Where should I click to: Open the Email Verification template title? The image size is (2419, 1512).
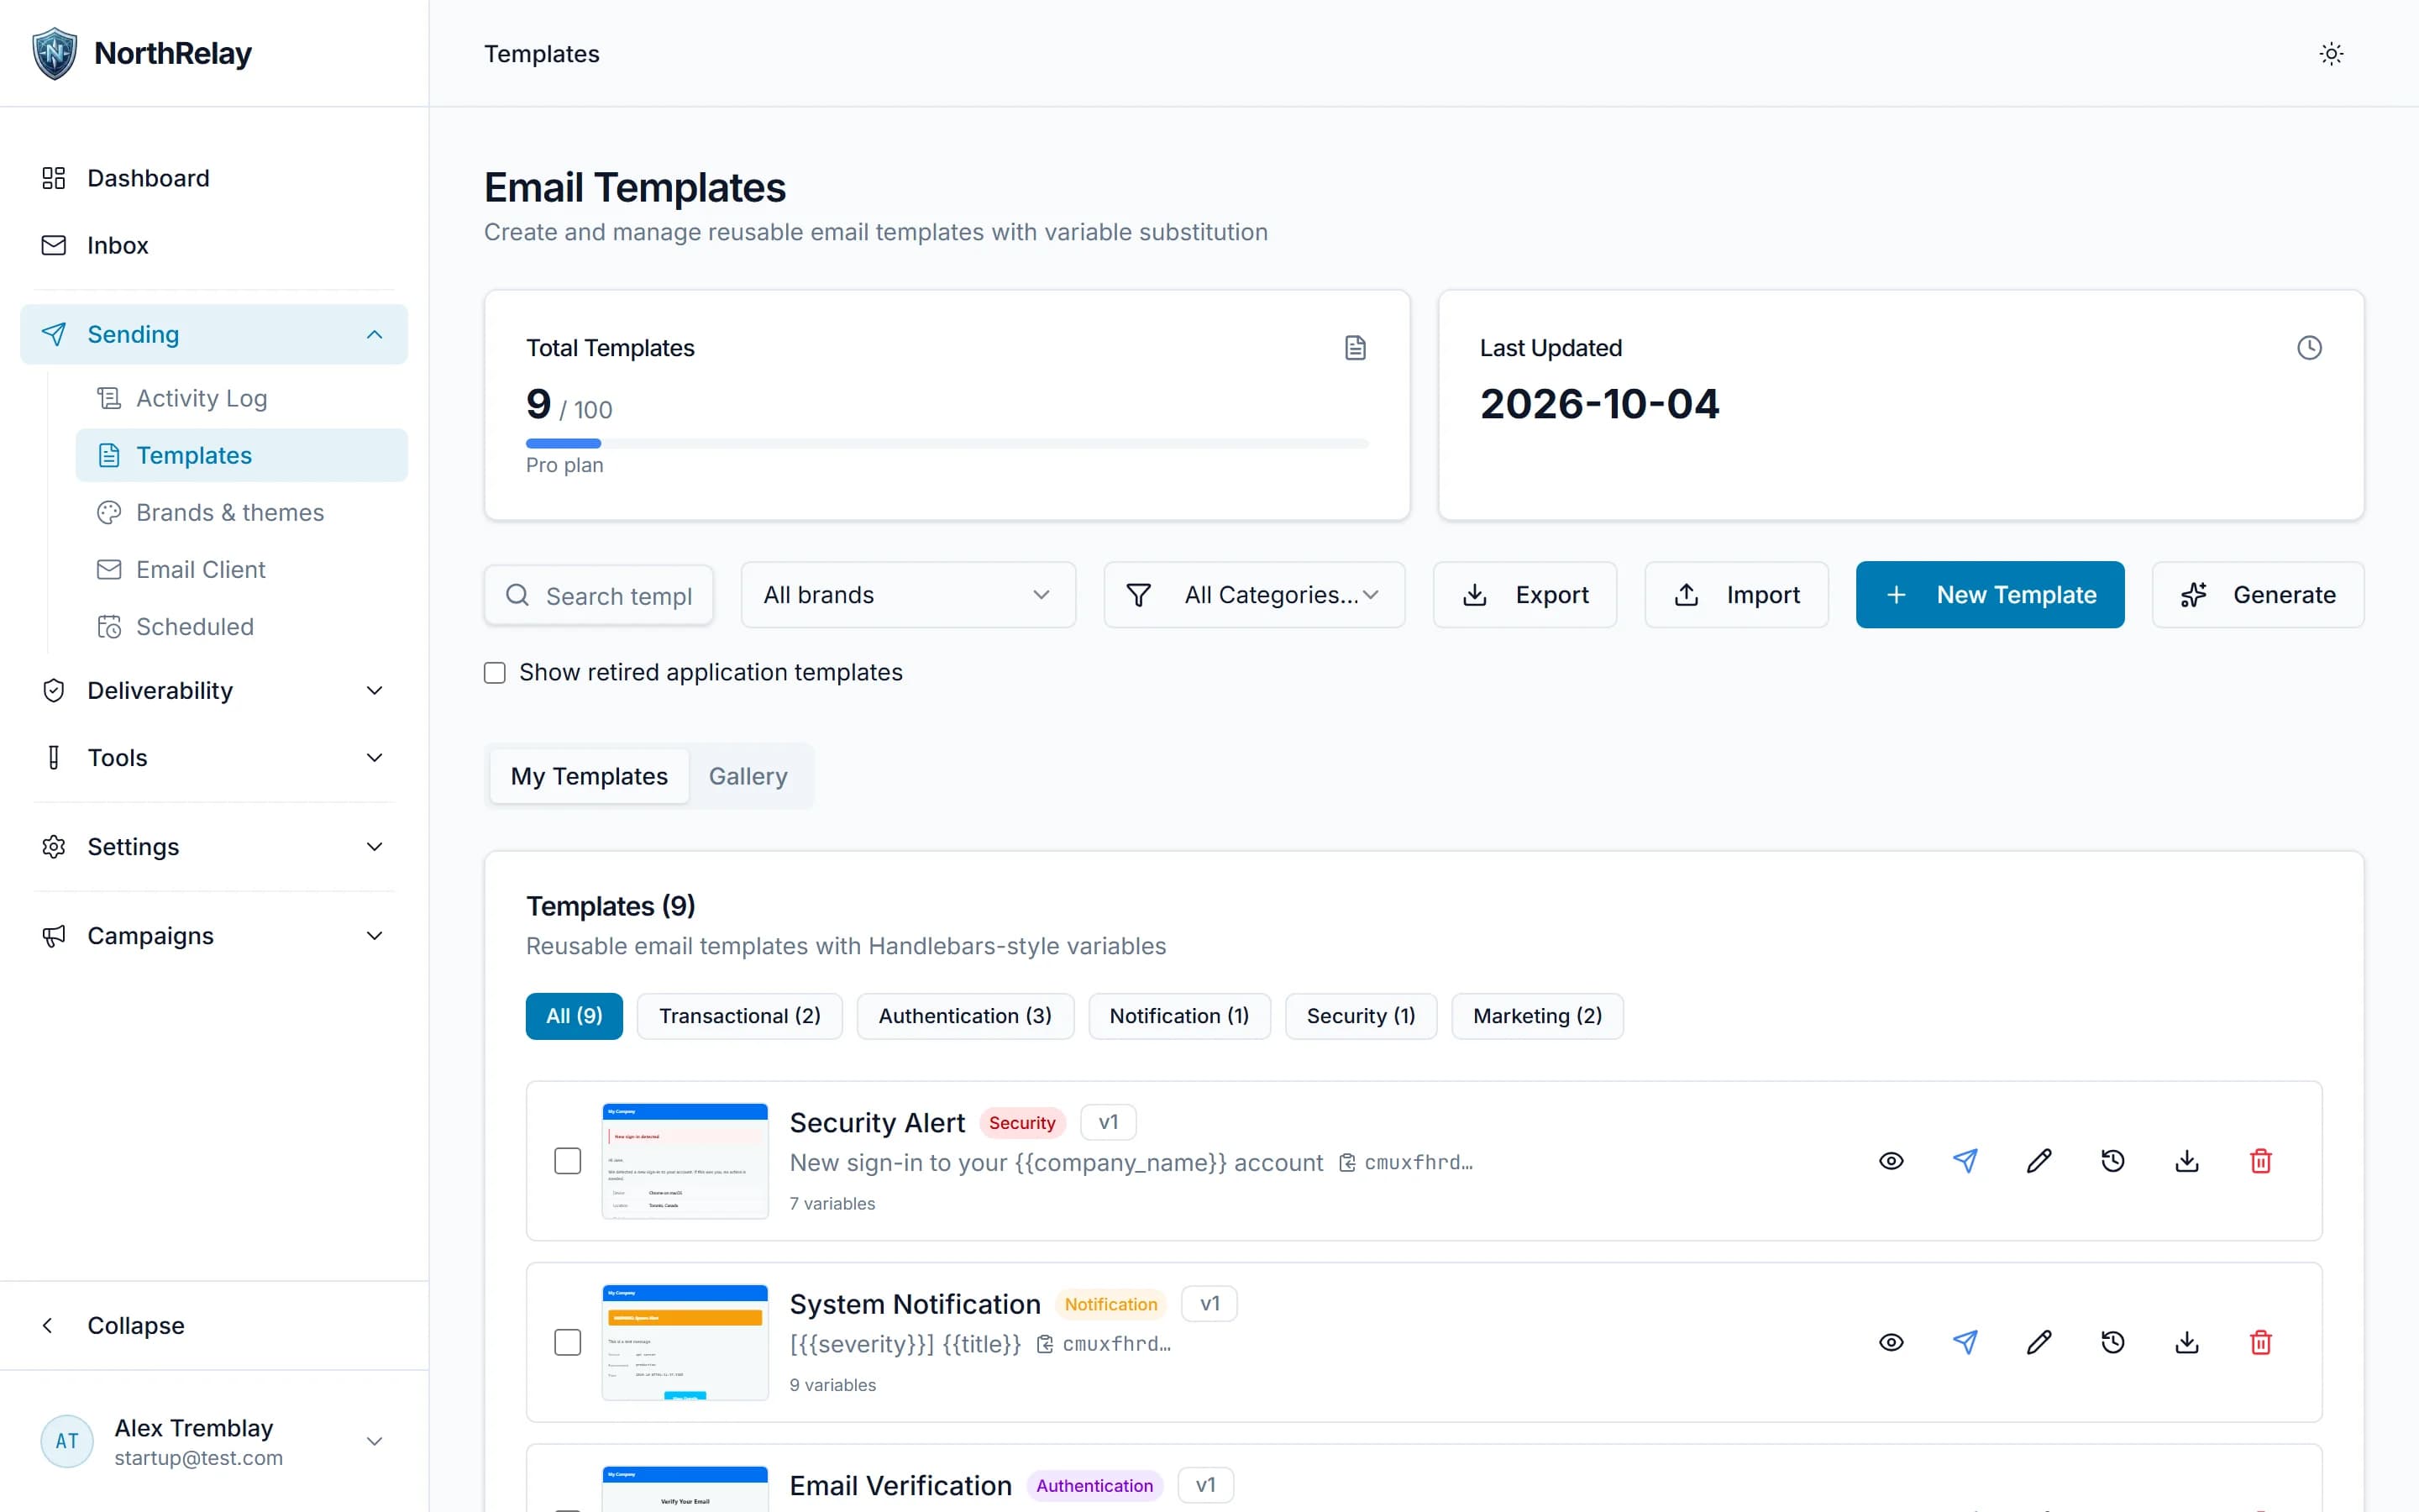[x=900, y=1485]
